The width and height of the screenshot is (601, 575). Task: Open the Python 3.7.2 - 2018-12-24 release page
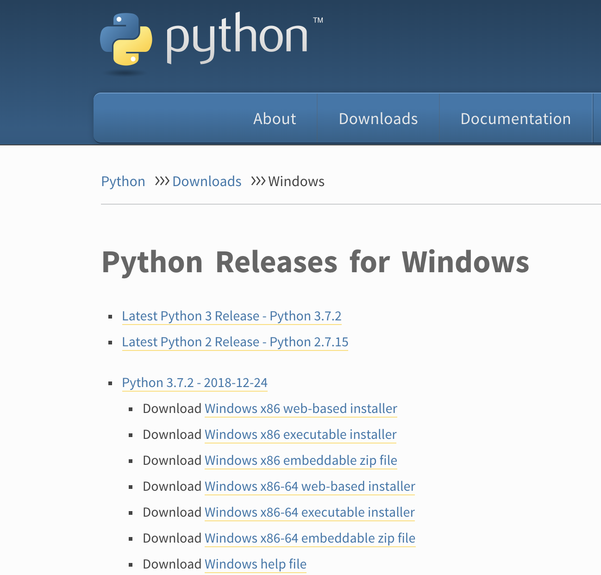[194, 383]
